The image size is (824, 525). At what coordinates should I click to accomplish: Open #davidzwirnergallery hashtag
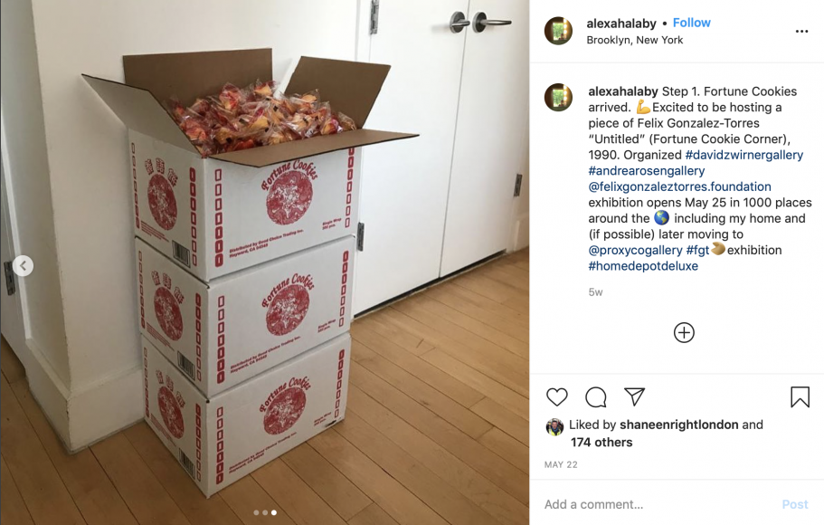click(744, 155)
